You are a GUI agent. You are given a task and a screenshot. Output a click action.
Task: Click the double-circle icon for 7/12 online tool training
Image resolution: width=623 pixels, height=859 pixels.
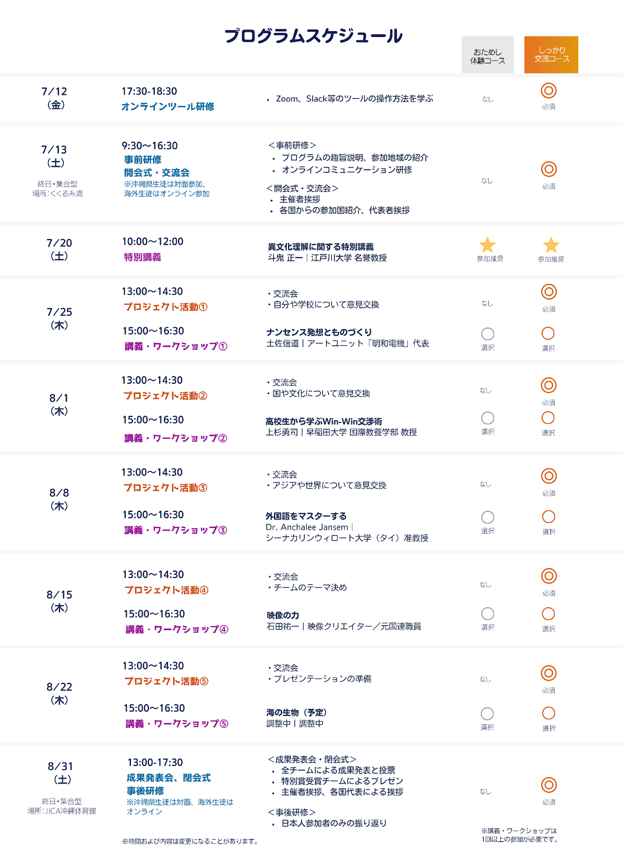pos(549,91)
